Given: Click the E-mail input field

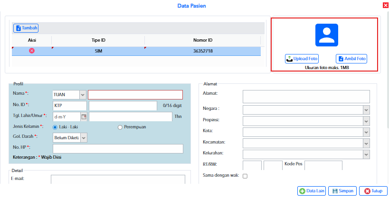Looking at the screenshot, I should [118, 180].
